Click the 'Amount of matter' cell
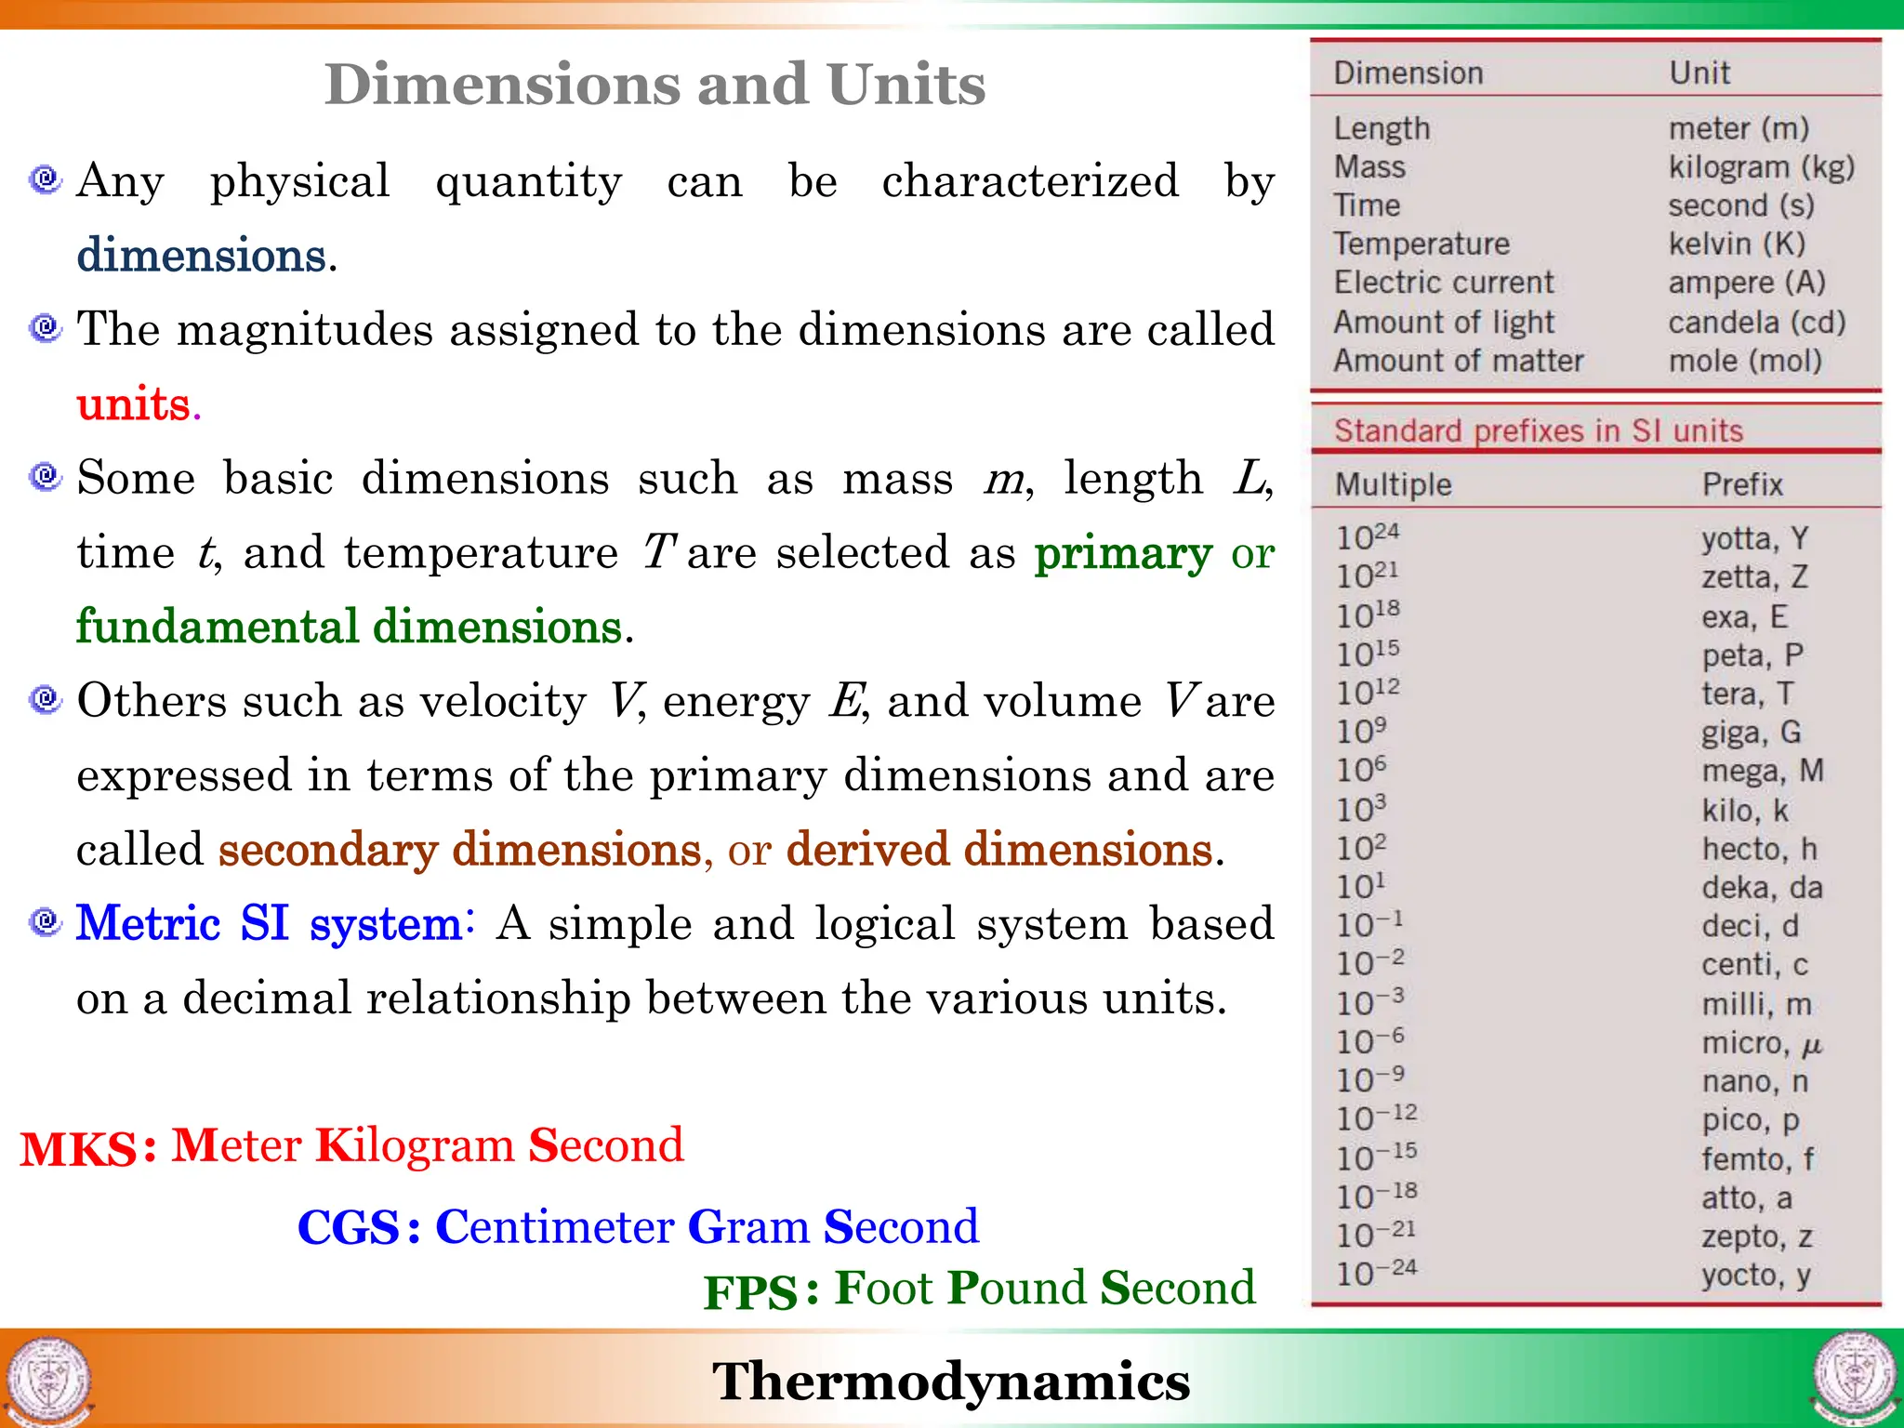 [x=1458, y=361]
